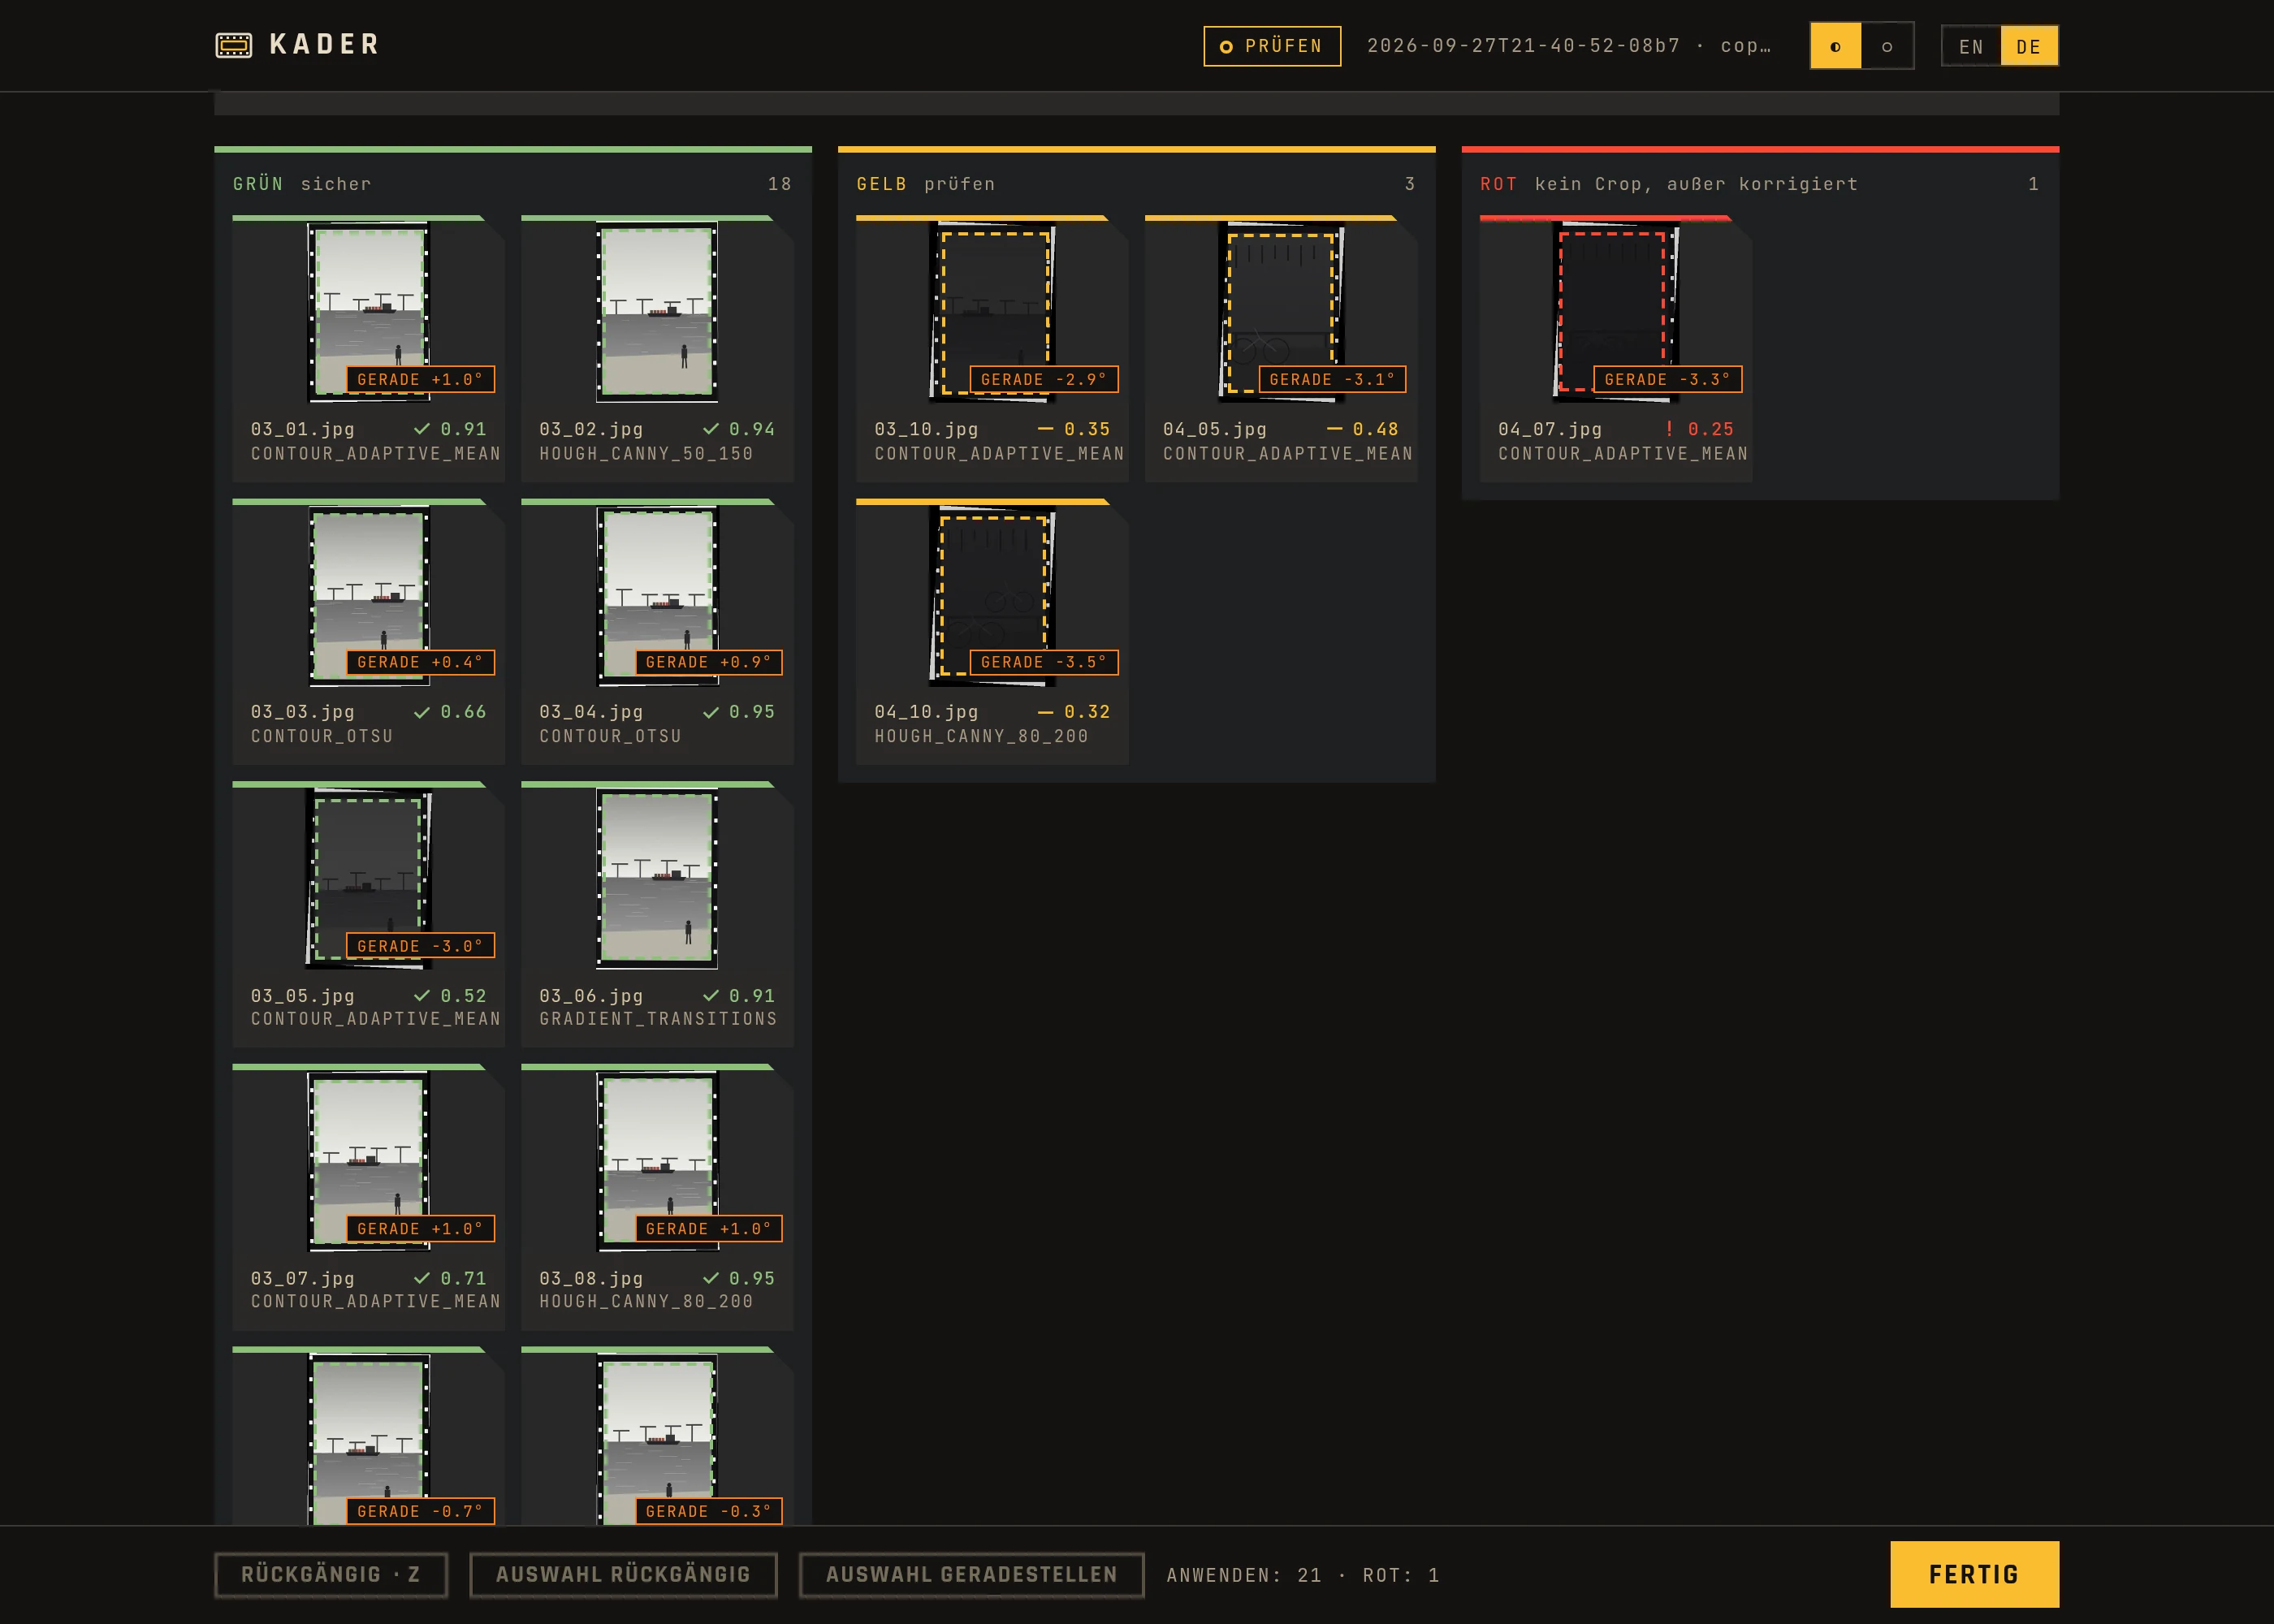Click the red exclamation icon for 04_07.jpg
This screenshot has height=1624, width=2274.
point(1669,429)
